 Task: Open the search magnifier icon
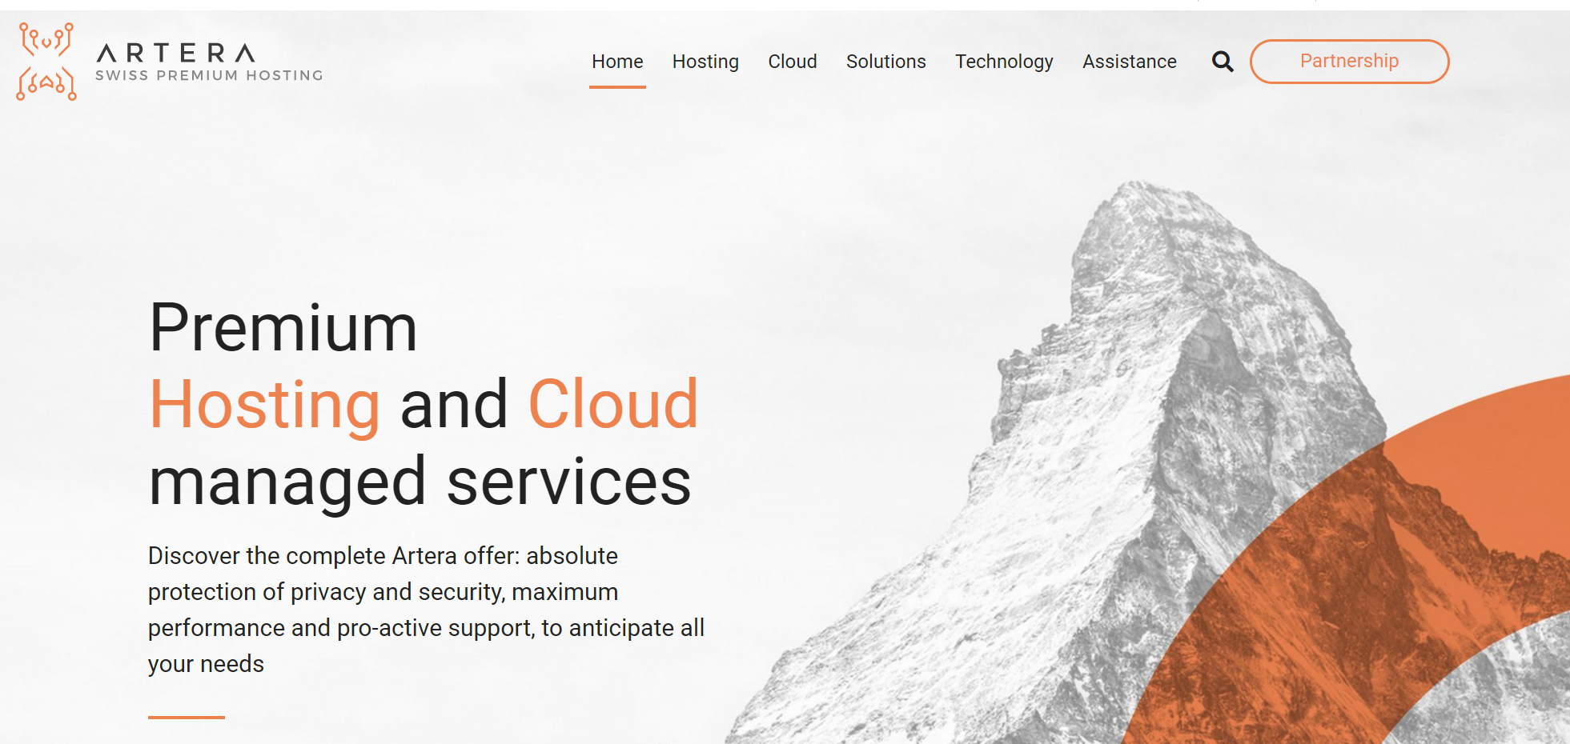[1223, 62]
